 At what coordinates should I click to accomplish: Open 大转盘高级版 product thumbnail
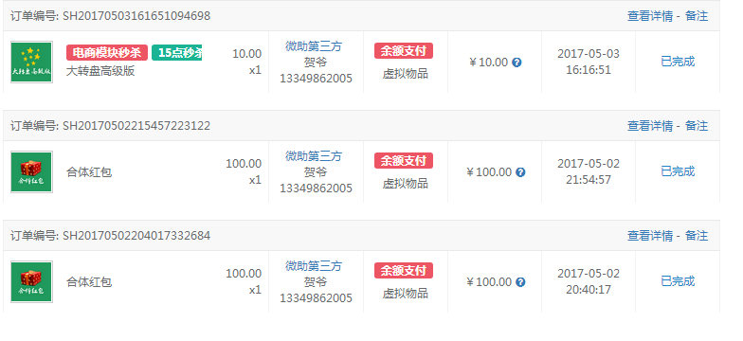click(x=32, y=63)
